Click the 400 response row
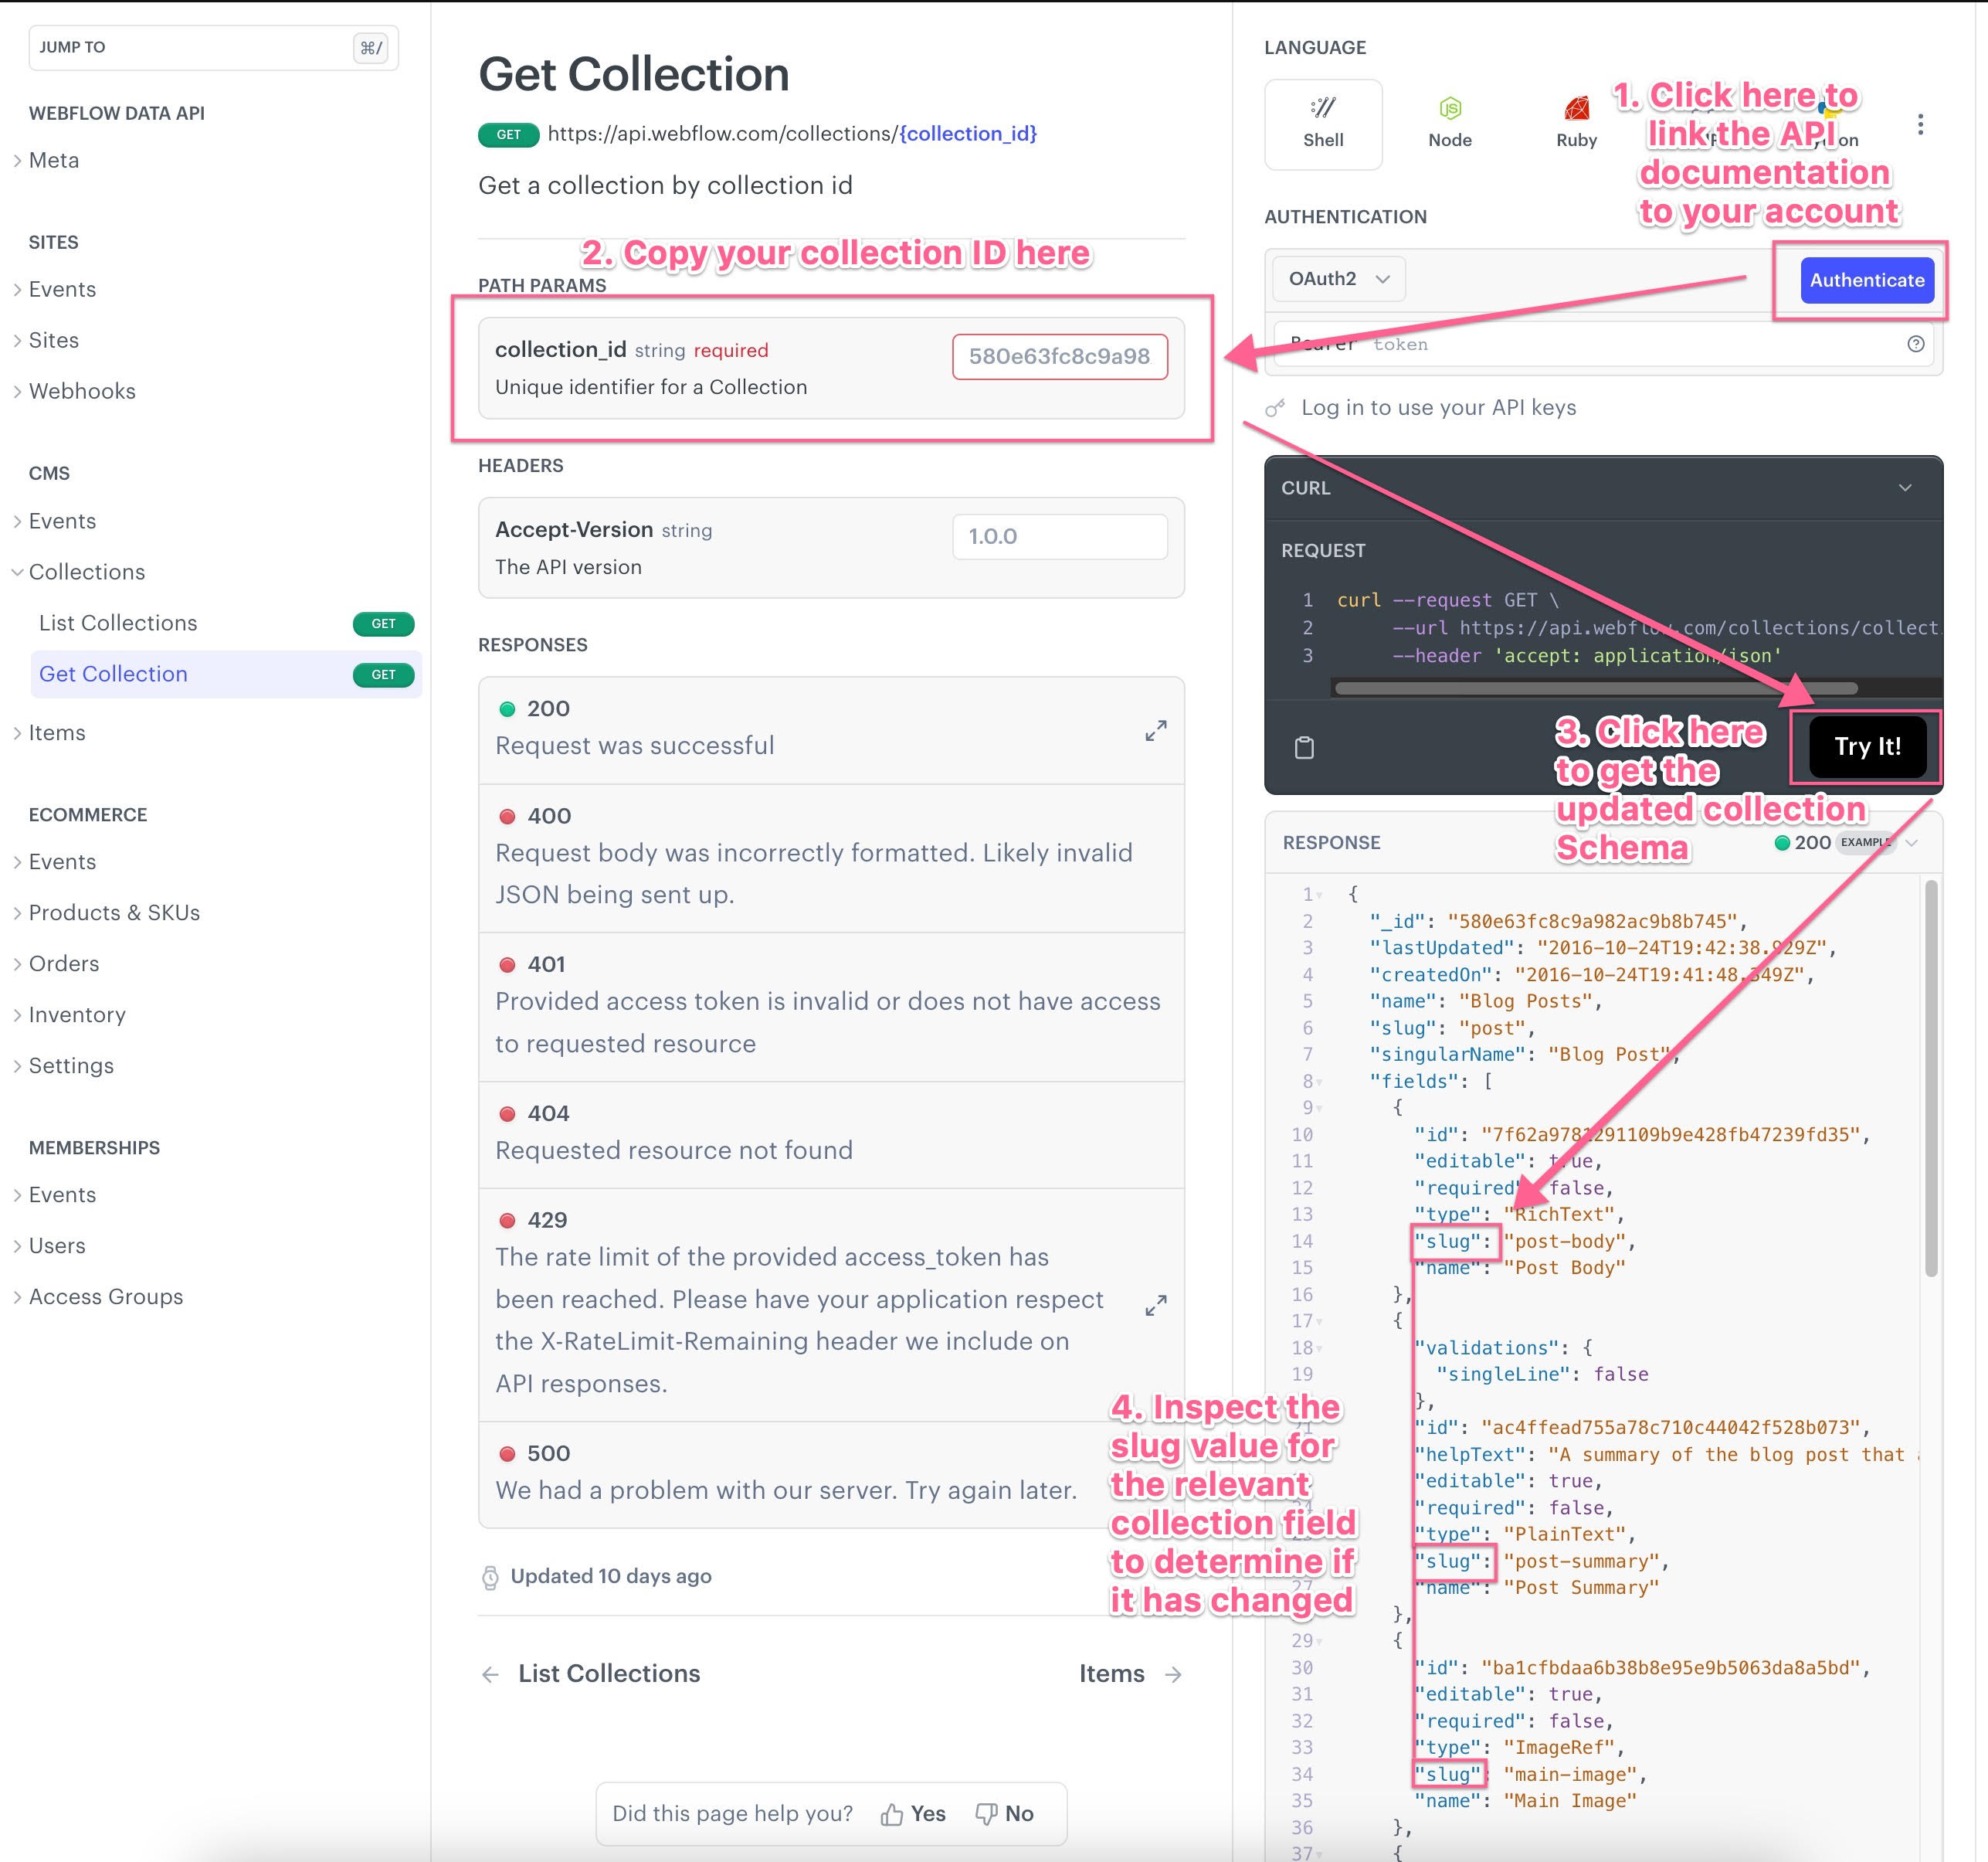 click(831, 858)
